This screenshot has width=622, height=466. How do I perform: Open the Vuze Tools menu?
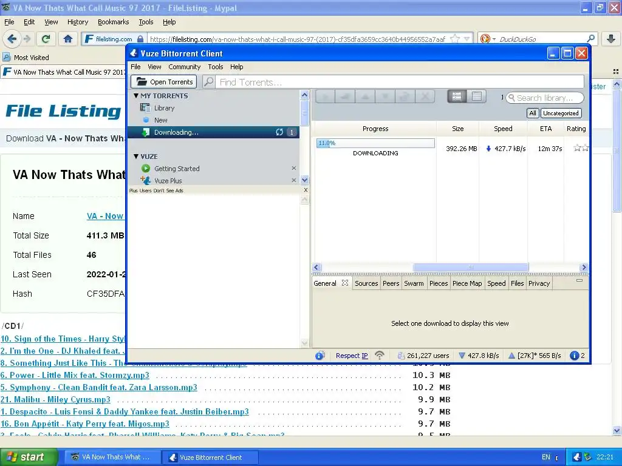tap(216, 67)
